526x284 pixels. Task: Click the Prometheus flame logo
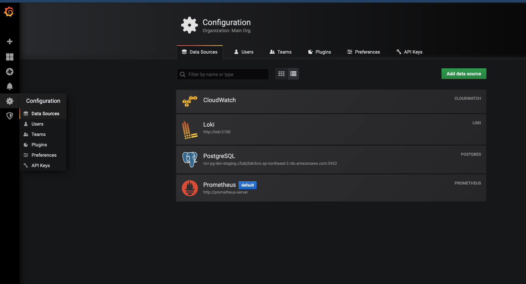[190, 188]
